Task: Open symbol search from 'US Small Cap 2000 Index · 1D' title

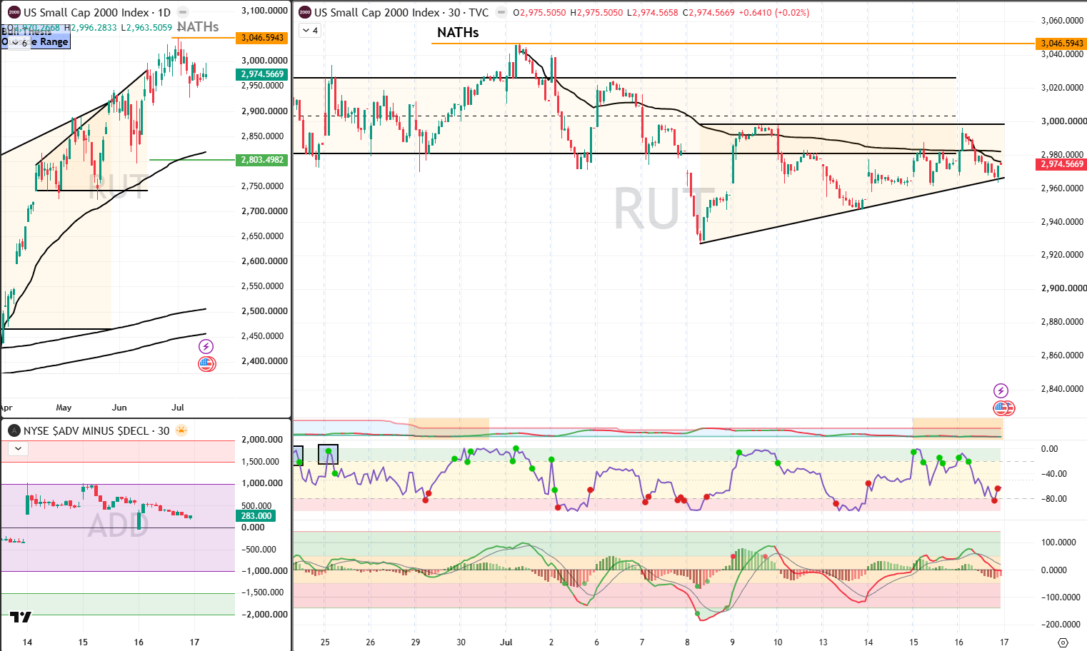Action: coord(97,12)
